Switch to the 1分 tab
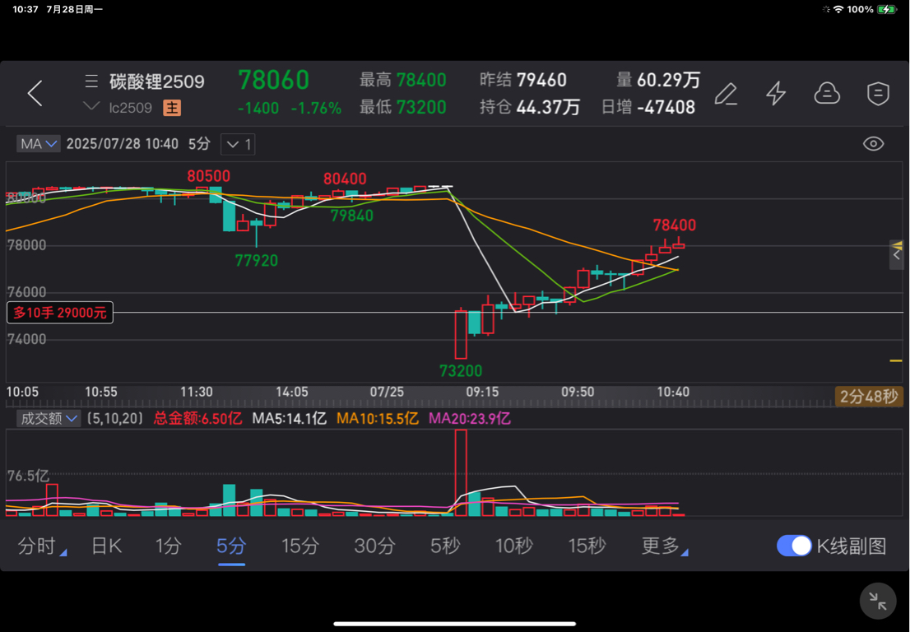 click(169, 546)
